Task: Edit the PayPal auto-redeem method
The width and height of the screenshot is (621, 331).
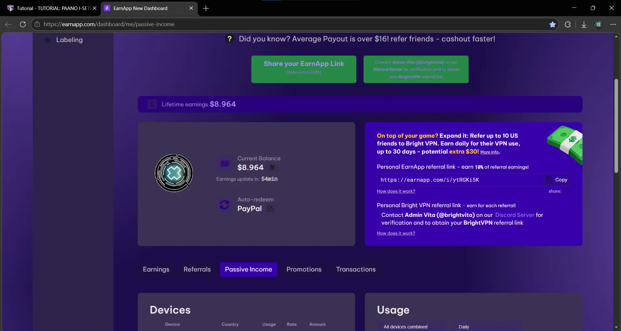Action: coord(270,208)
